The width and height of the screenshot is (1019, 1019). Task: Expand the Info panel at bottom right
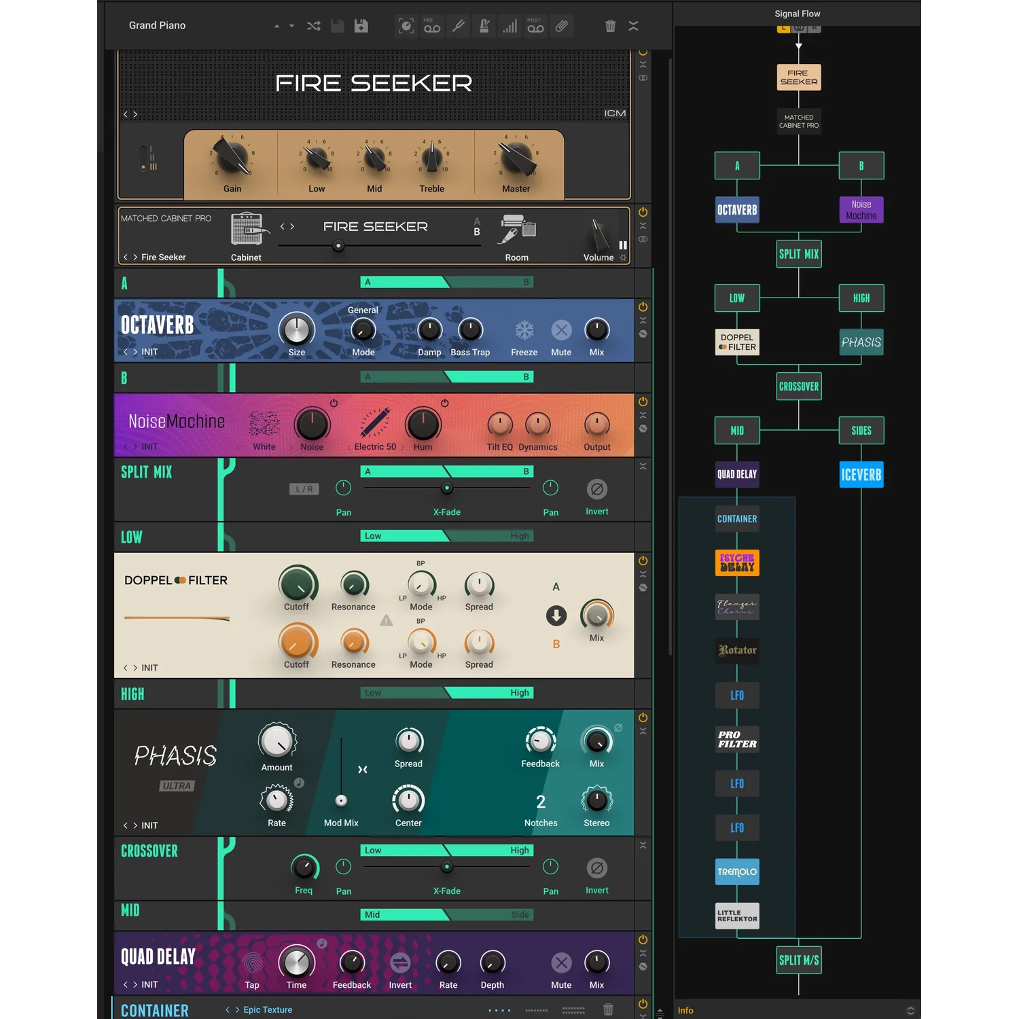click(910, 1011)
